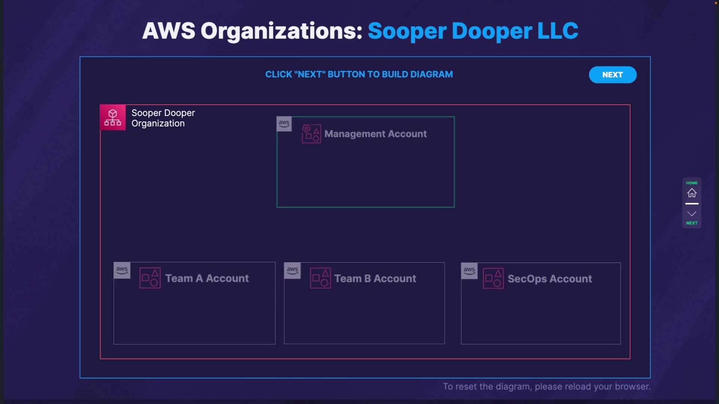Select the SecOps Account label
The height and width of the screenshot is (404, 719).
coord(550,279)
